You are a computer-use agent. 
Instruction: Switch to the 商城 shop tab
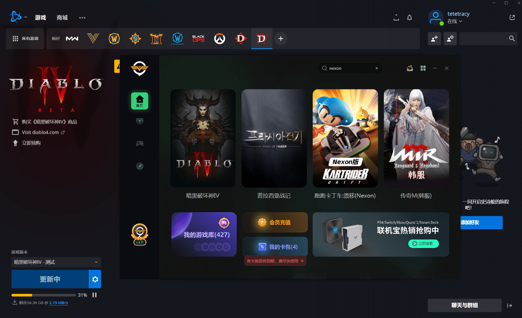click(62, 18)
